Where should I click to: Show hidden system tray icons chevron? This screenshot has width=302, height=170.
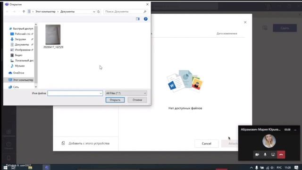click(252, 168)
